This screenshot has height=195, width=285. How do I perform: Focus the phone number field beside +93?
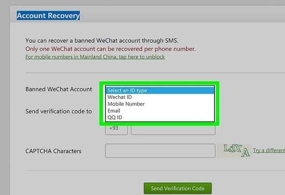[173, 130]
